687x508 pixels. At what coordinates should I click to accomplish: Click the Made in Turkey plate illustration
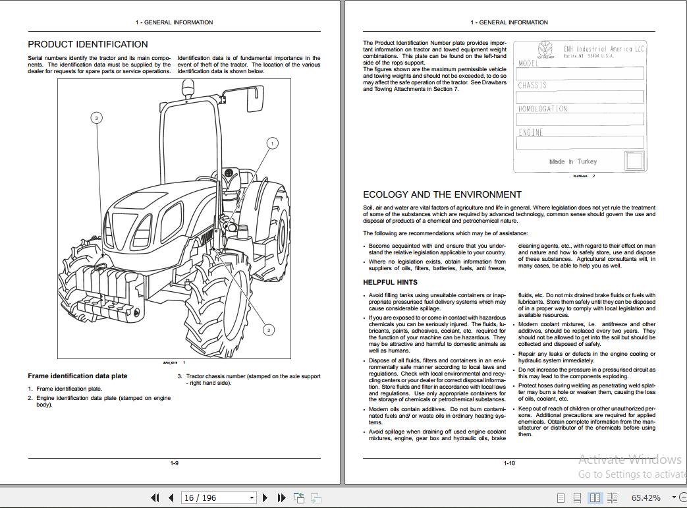click(x=580, y=105)
